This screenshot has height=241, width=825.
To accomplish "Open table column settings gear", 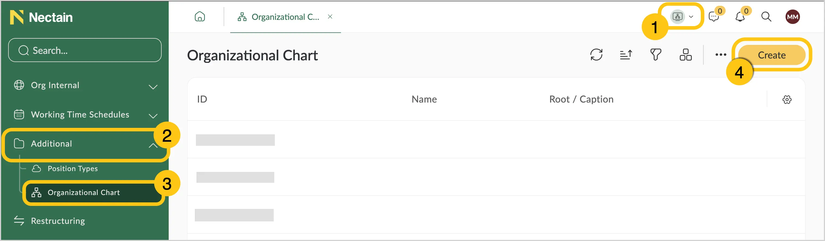I will coord(787,100).
